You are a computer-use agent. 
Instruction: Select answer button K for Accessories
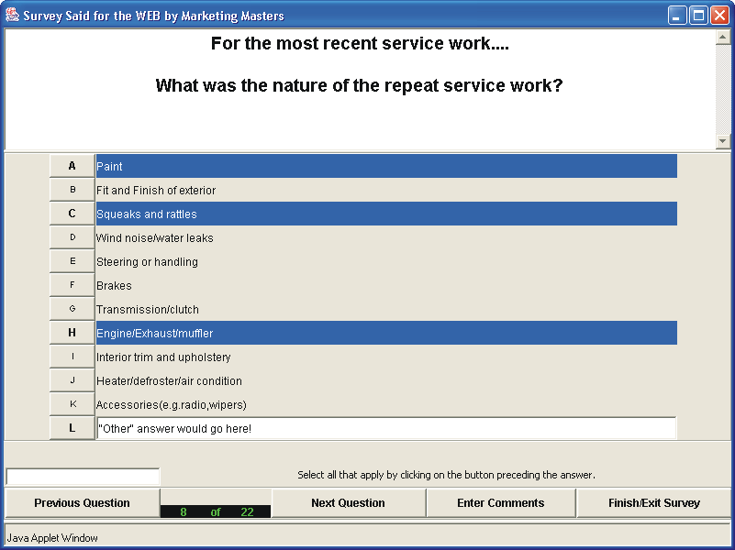(72, 404)
